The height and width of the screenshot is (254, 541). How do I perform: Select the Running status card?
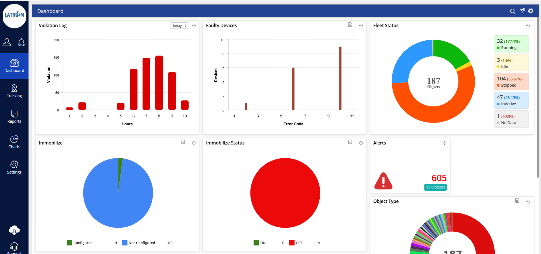tap(511, 44)
